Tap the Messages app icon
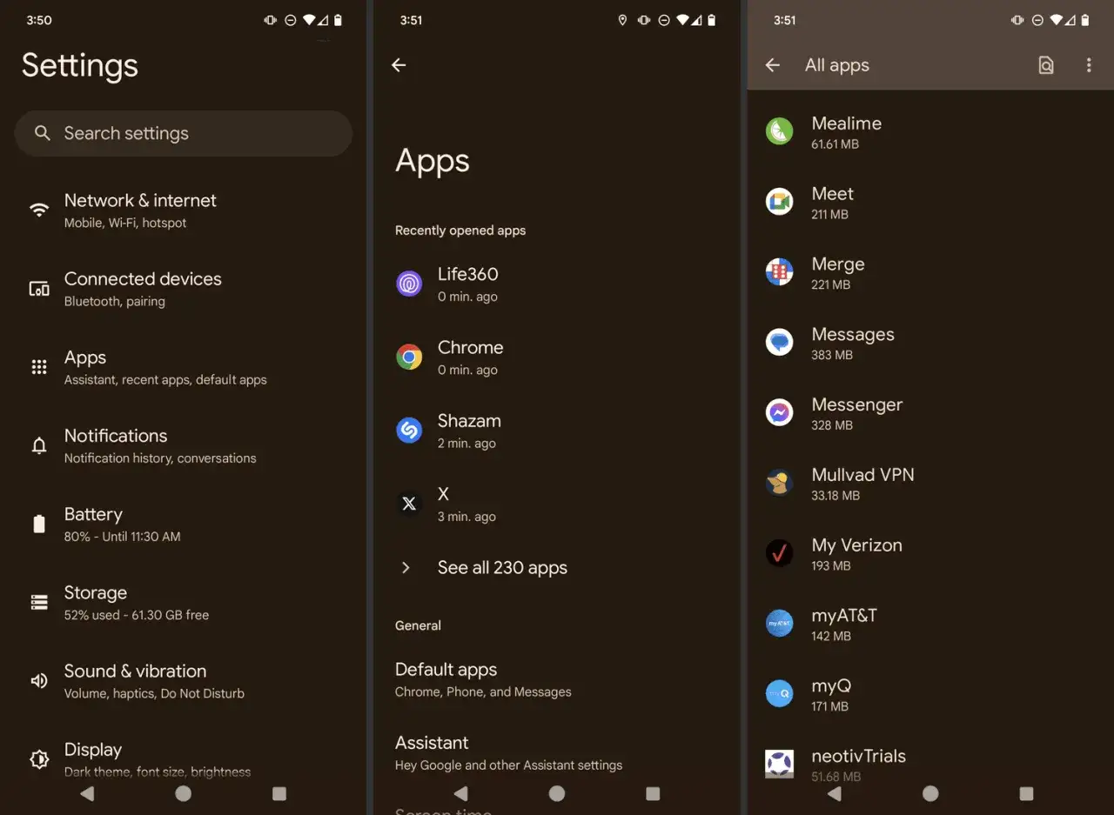Image resolution: width=1114 pixels, height=815 pixels. (x=779, y=342)
